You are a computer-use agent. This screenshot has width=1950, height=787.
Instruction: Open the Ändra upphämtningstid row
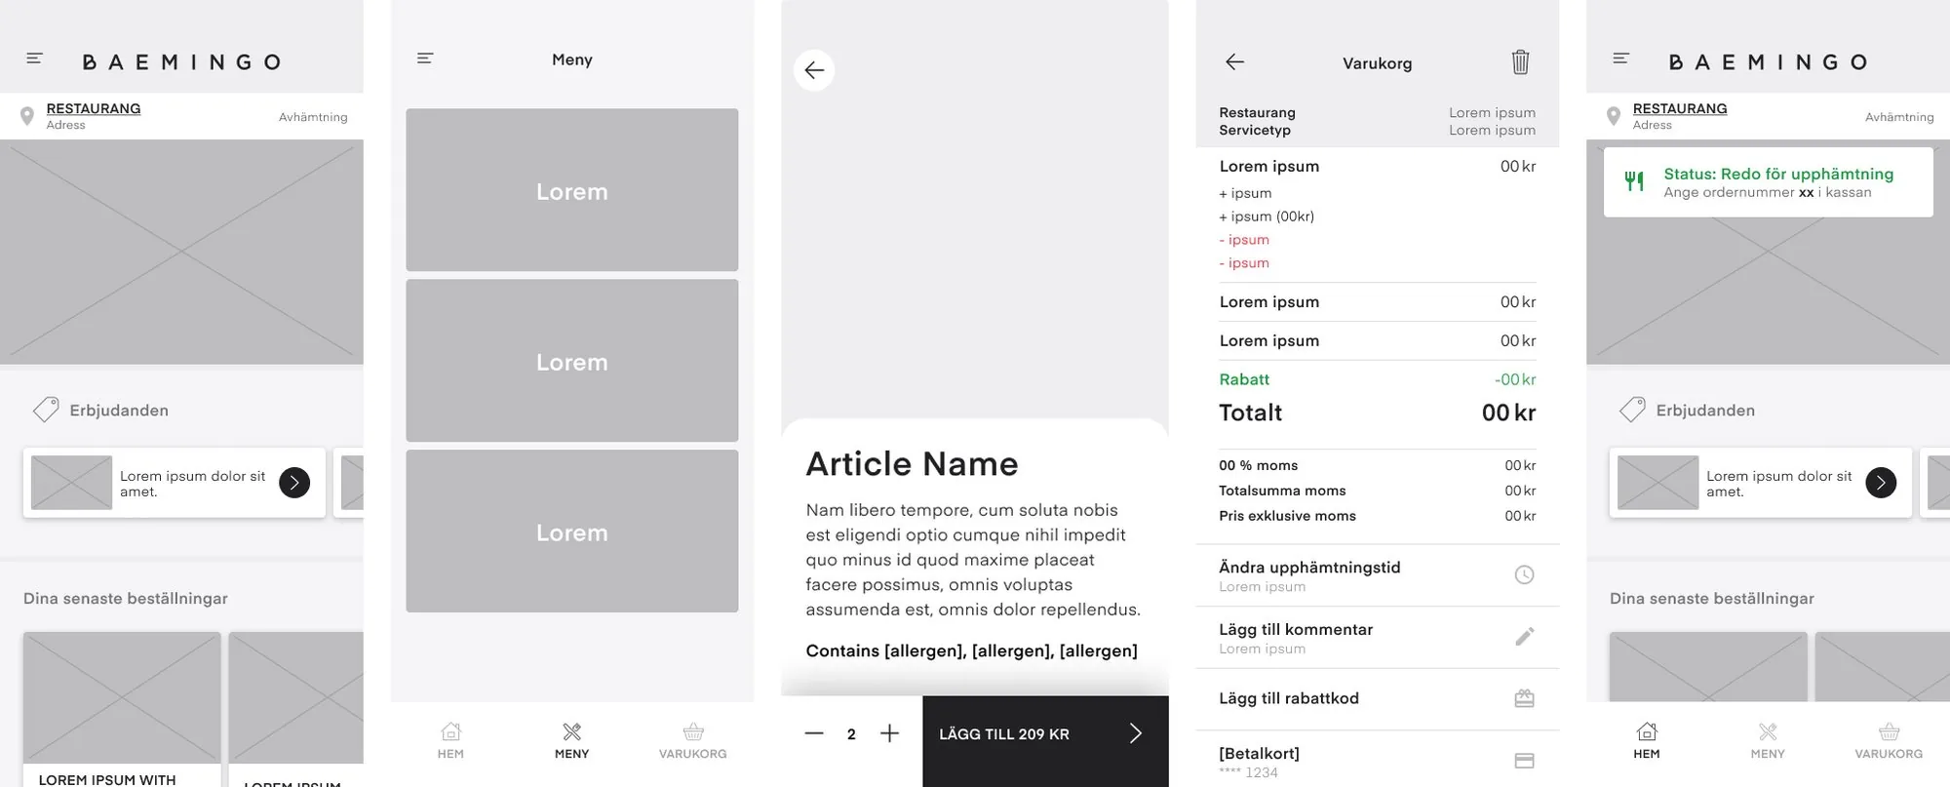click(x=1377, y=575)
